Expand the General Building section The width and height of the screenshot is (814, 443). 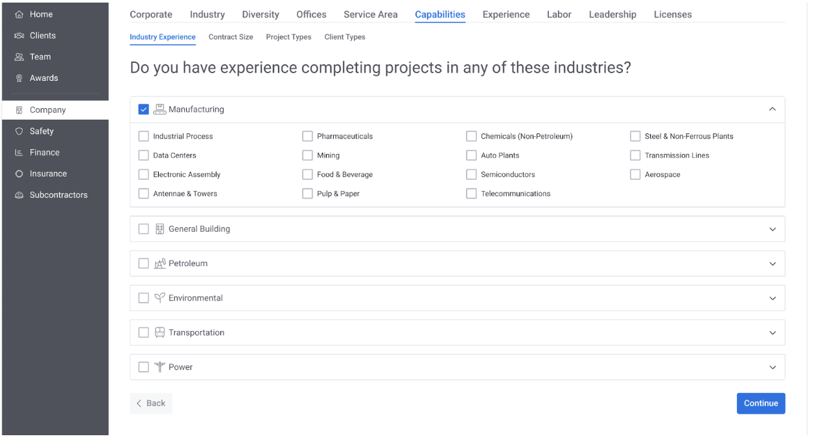click(772, 229)
